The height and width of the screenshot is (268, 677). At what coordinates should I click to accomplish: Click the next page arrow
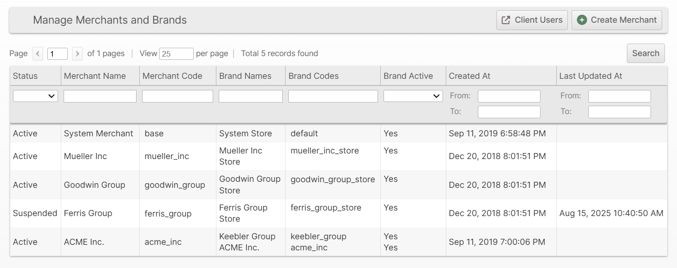(x=78, y=54)
